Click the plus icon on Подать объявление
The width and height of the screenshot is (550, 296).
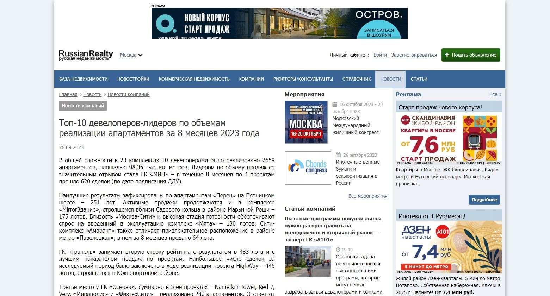click(x=447, y=55)
